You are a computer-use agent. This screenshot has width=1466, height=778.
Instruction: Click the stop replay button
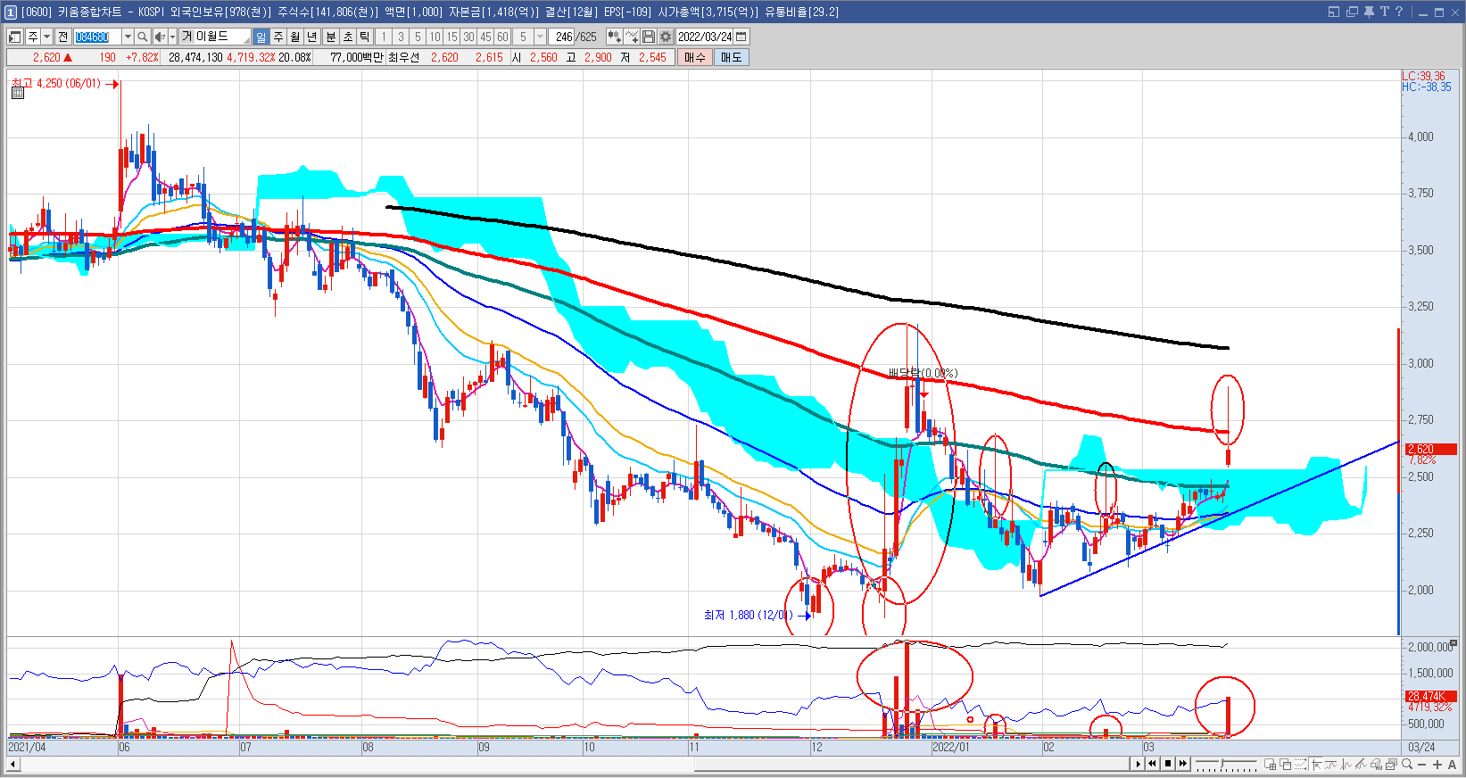1168,764
